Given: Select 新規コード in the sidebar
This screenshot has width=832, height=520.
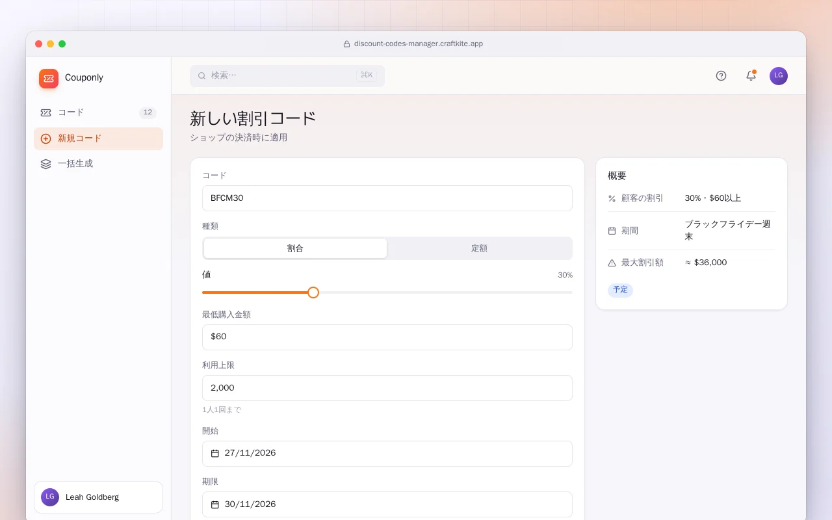Looking at the screenshot, I should coord(98,138).
